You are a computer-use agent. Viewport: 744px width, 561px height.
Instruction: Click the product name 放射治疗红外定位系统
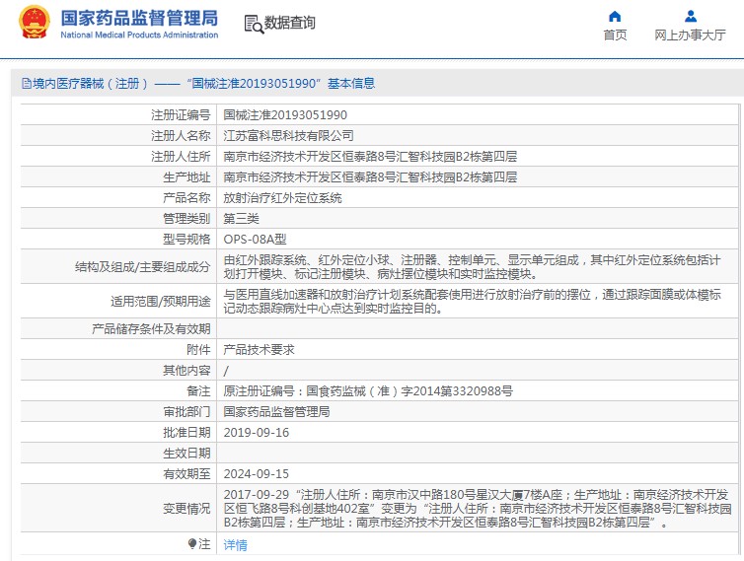click(x=282, y=198)
